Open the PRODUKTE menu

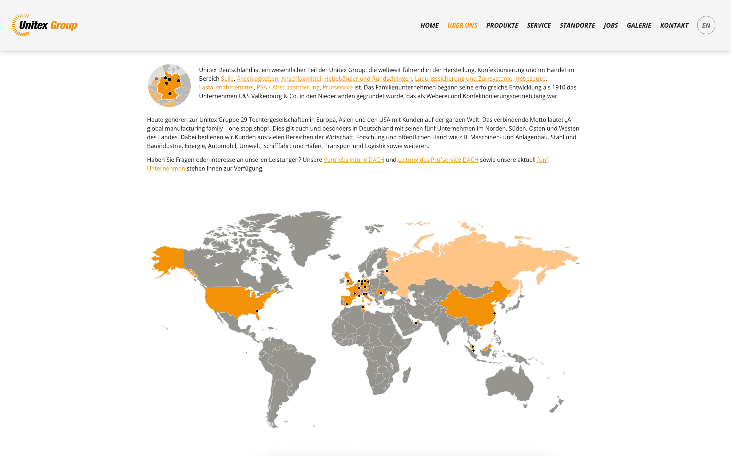tap(502, 25)
